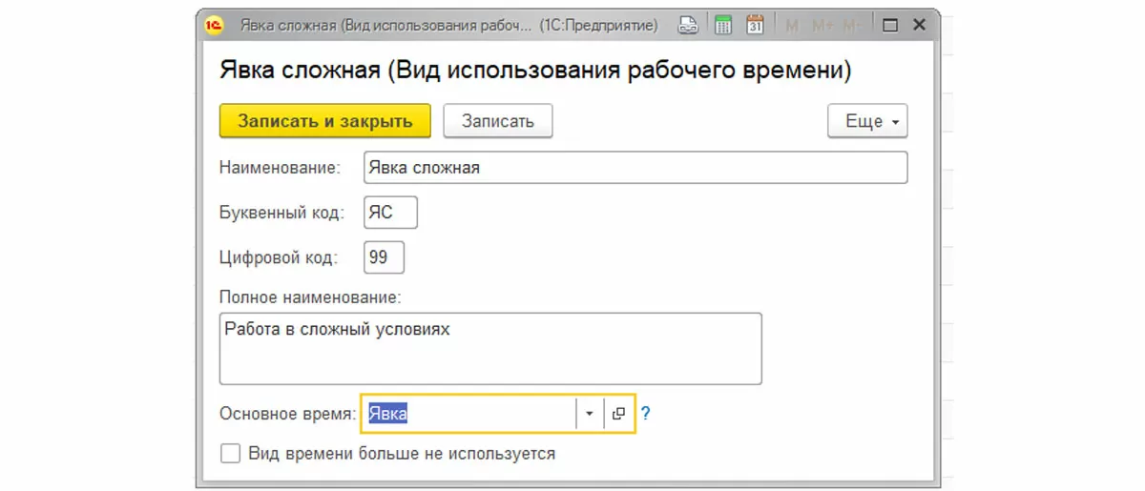Maximize the Явка сложная window
This screenshot has height=491, width=1145.
click(x=890, y=26)
